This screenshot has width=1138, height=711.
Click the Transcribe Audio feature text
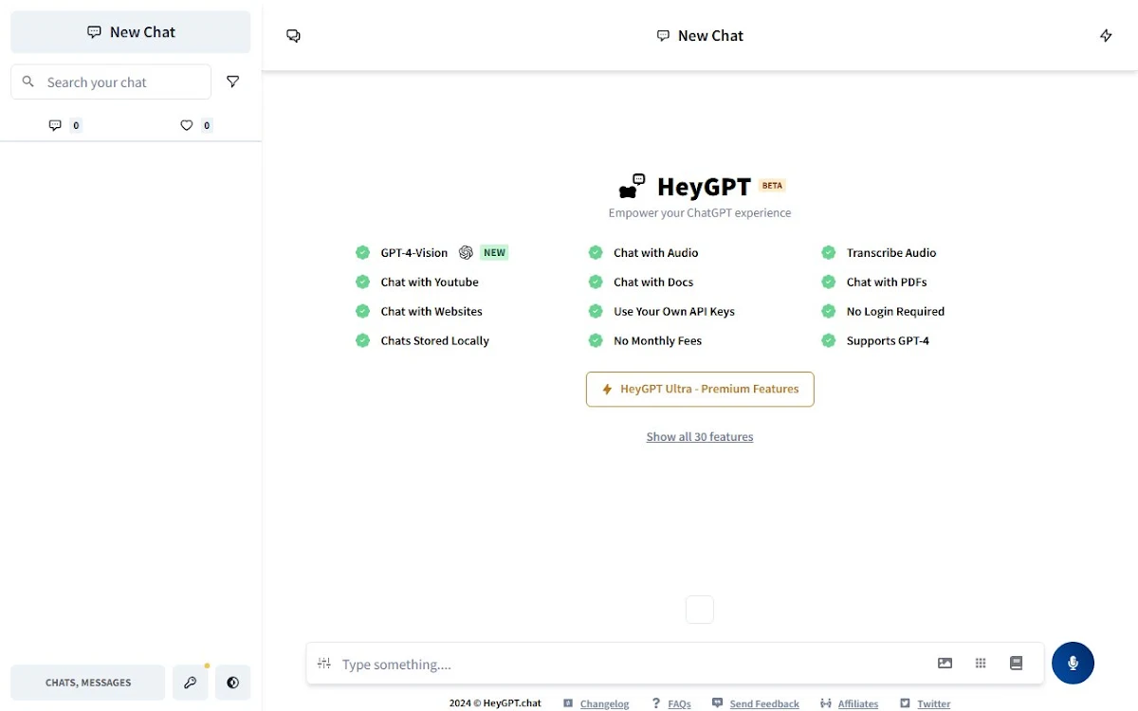pyautogui.click(x=891, y=253)
